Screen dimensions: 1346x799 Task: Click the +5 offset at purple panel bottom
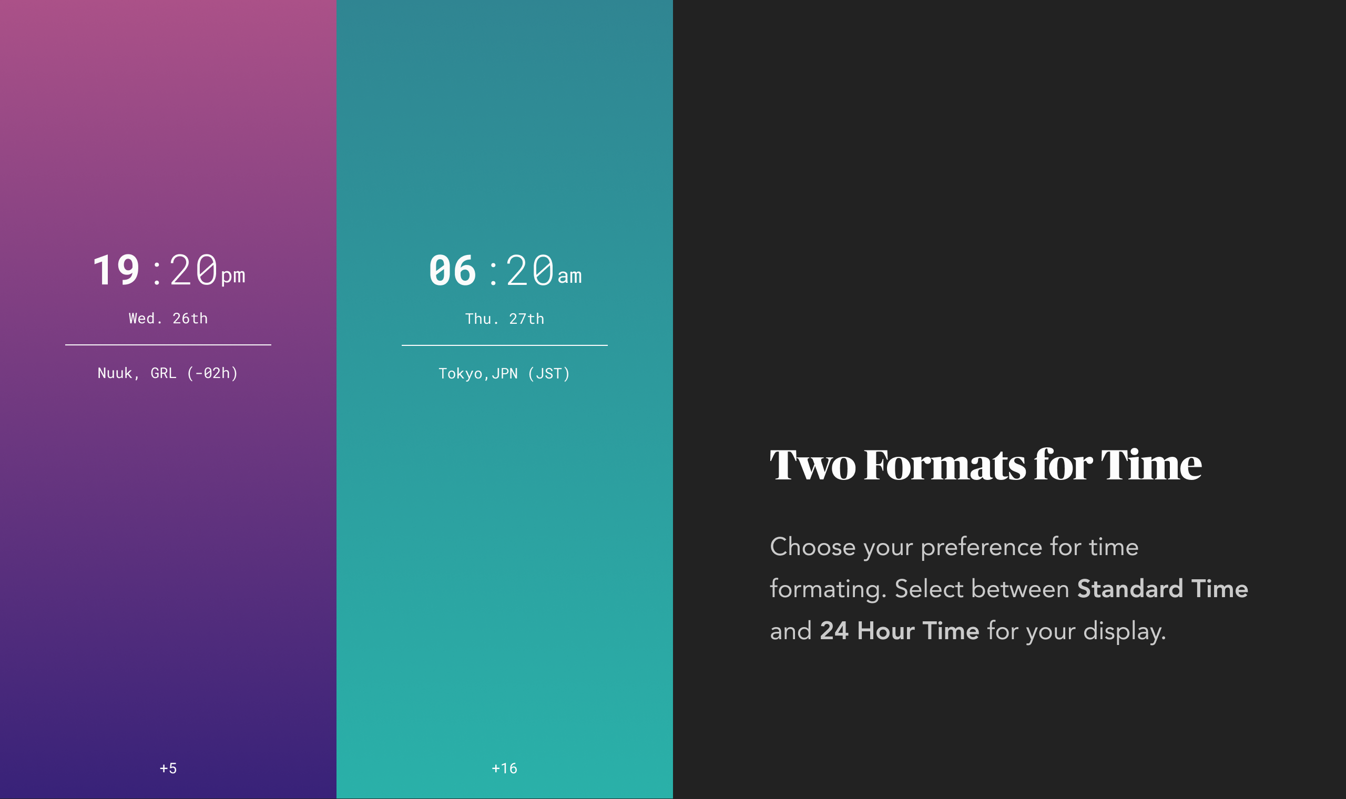168,769
